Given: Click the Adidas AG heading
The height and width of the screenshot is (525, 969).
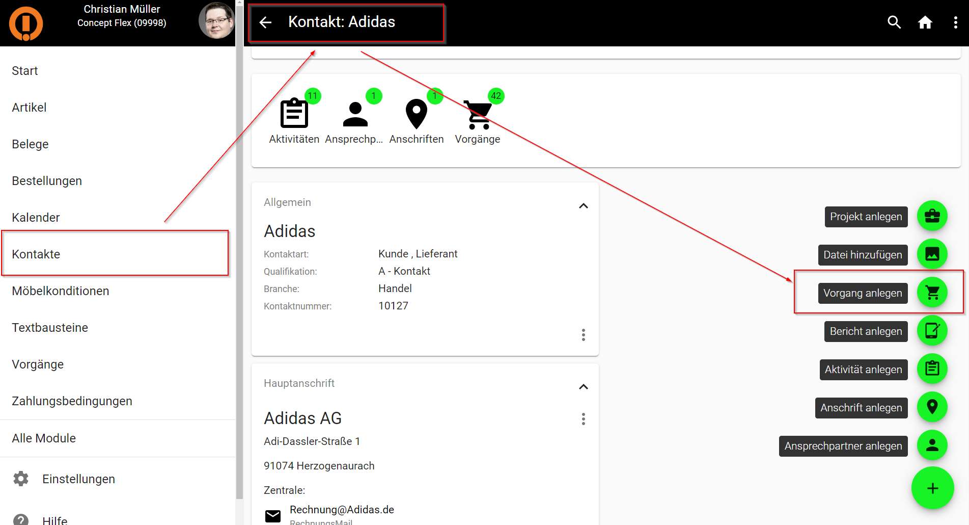Looking at the screenshot, I should coord(302,418).
